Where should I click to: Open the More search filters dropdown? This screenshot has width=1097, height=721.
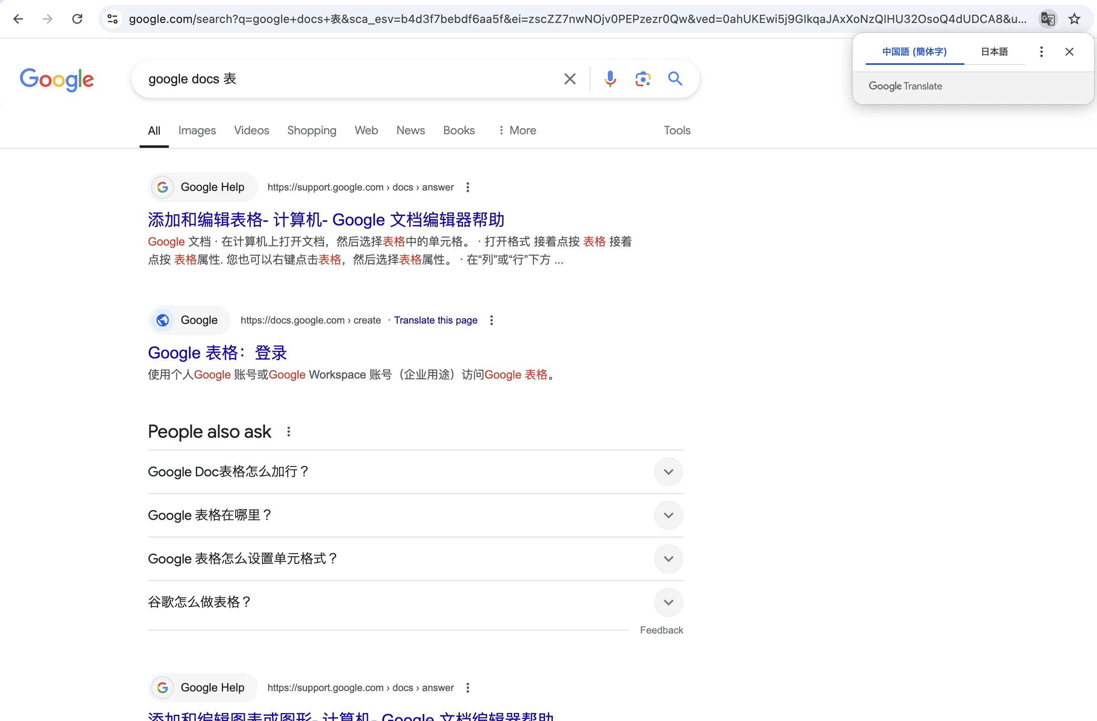(517, 131)
